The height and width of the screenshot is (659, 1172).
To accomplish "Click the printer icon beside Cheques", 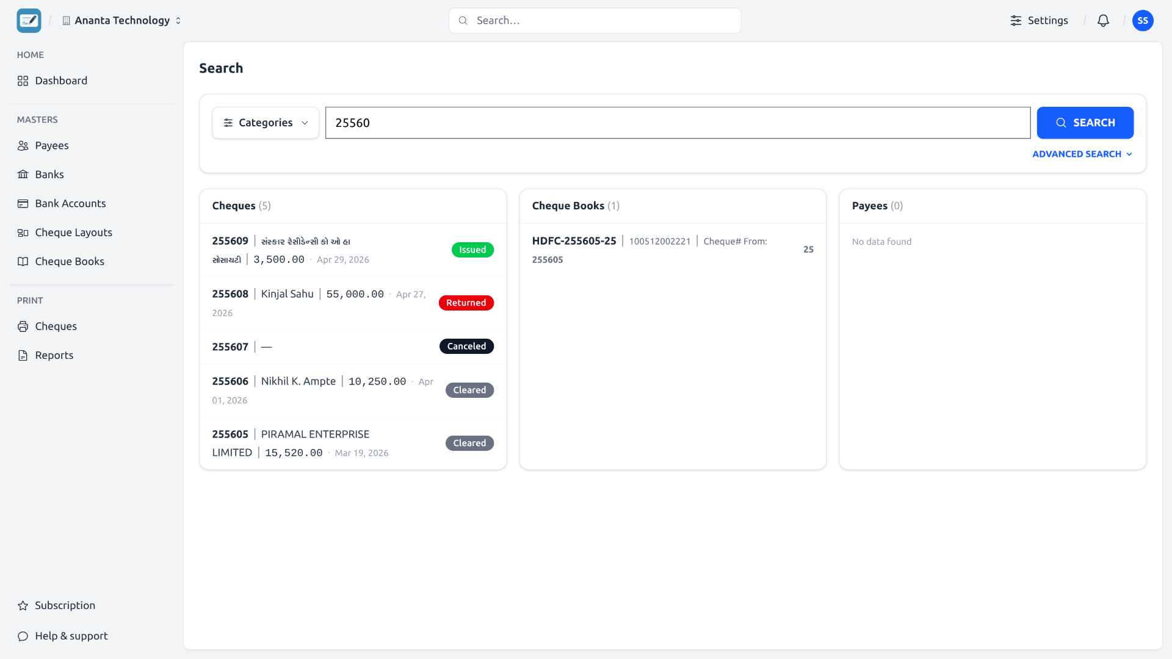I will [23, 326].
